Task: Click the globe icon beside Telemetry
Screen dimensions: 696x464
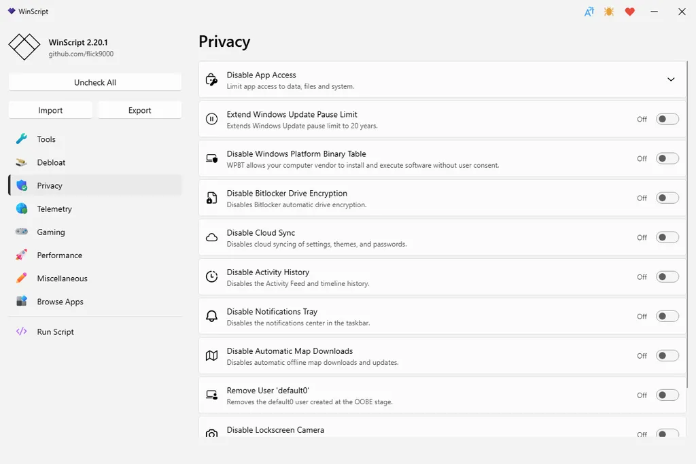Action: 22,209
